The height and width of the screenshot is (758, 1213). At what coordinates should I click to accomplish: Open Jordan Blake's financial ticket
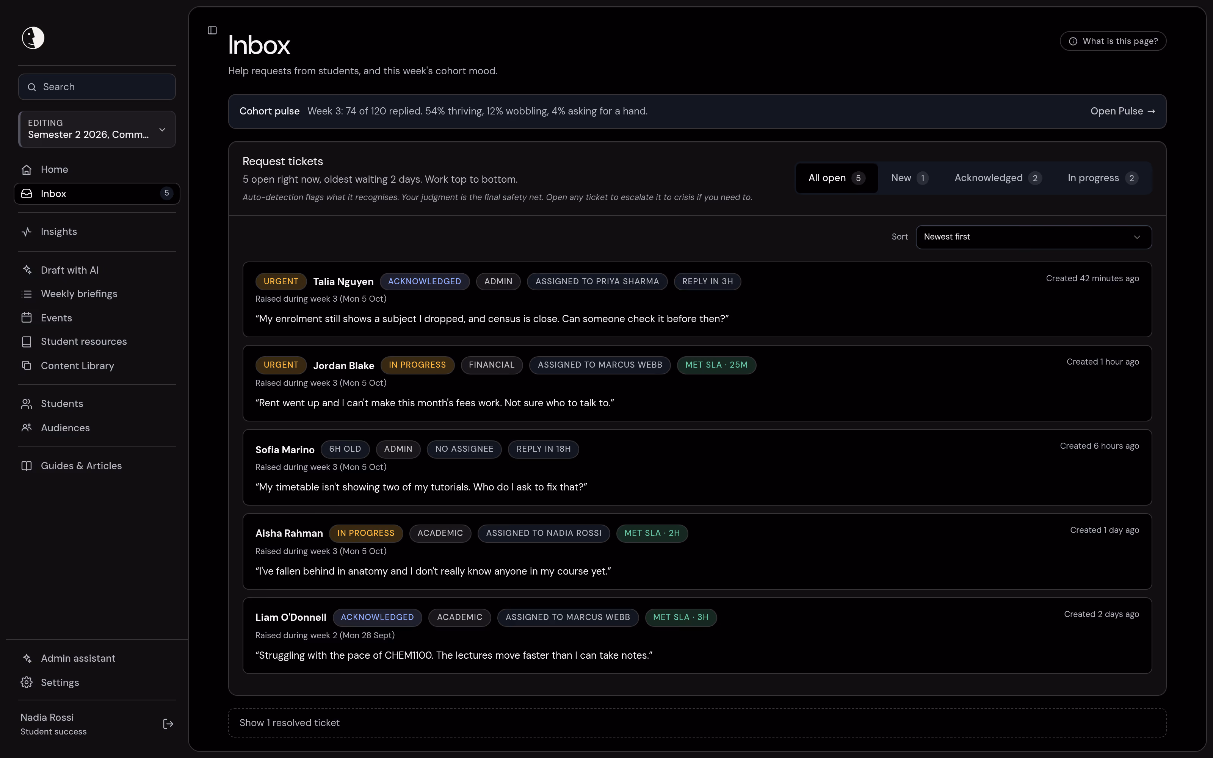pos(697,384)
